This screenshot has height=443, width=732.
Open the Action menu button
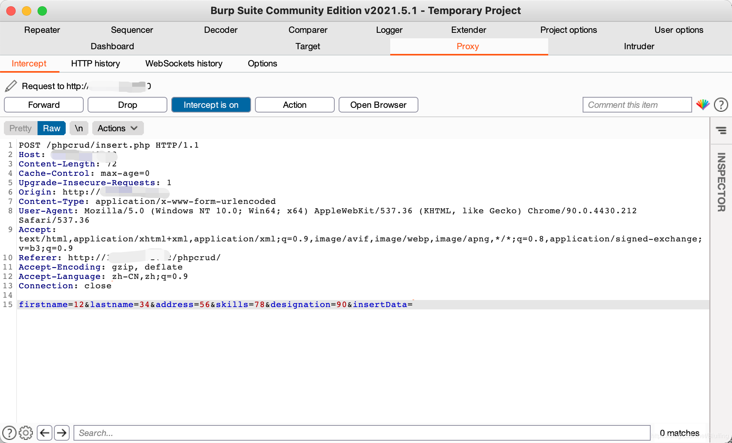click(x=295, y=105)
